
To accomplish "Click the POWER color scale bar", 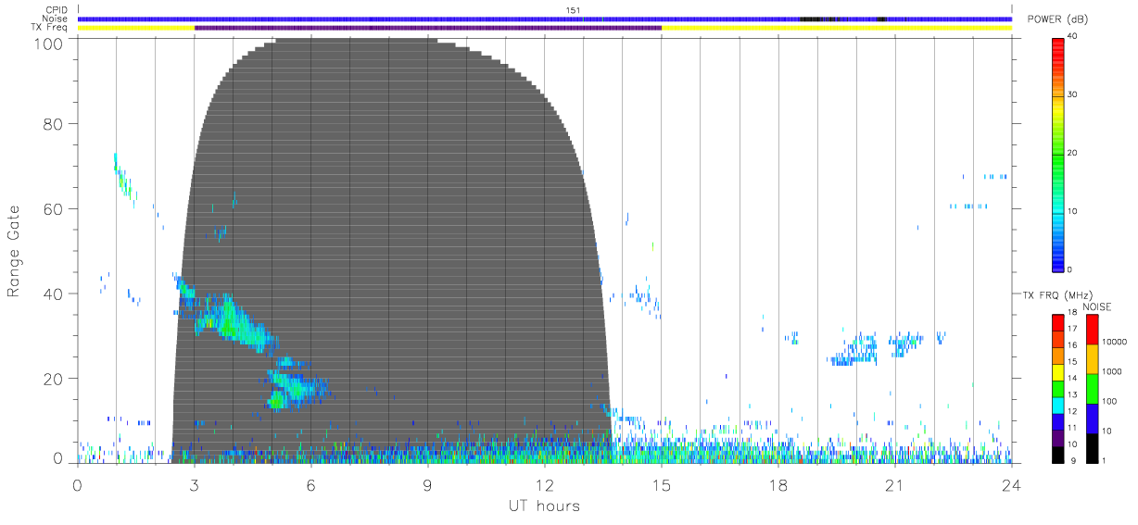I will 1057,154.
